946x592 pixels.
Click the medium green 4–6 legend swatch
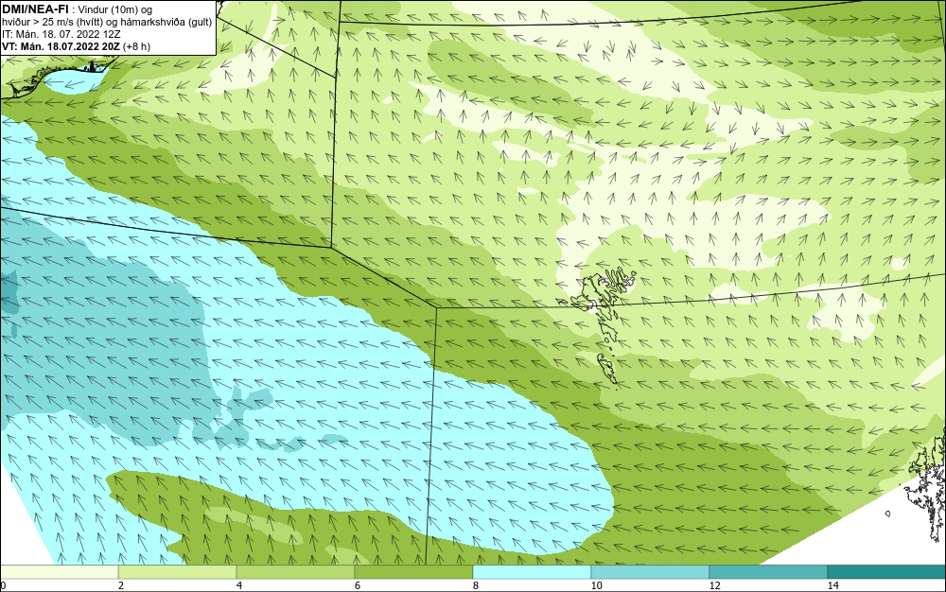coord(295,572)
